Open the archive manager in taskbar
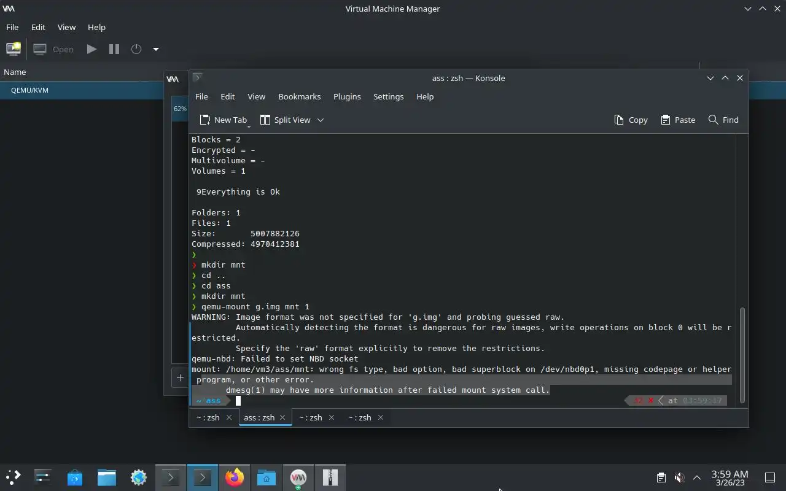Image resolution: width=786 pixels, height=491 pixels. [x=330, y=477]
